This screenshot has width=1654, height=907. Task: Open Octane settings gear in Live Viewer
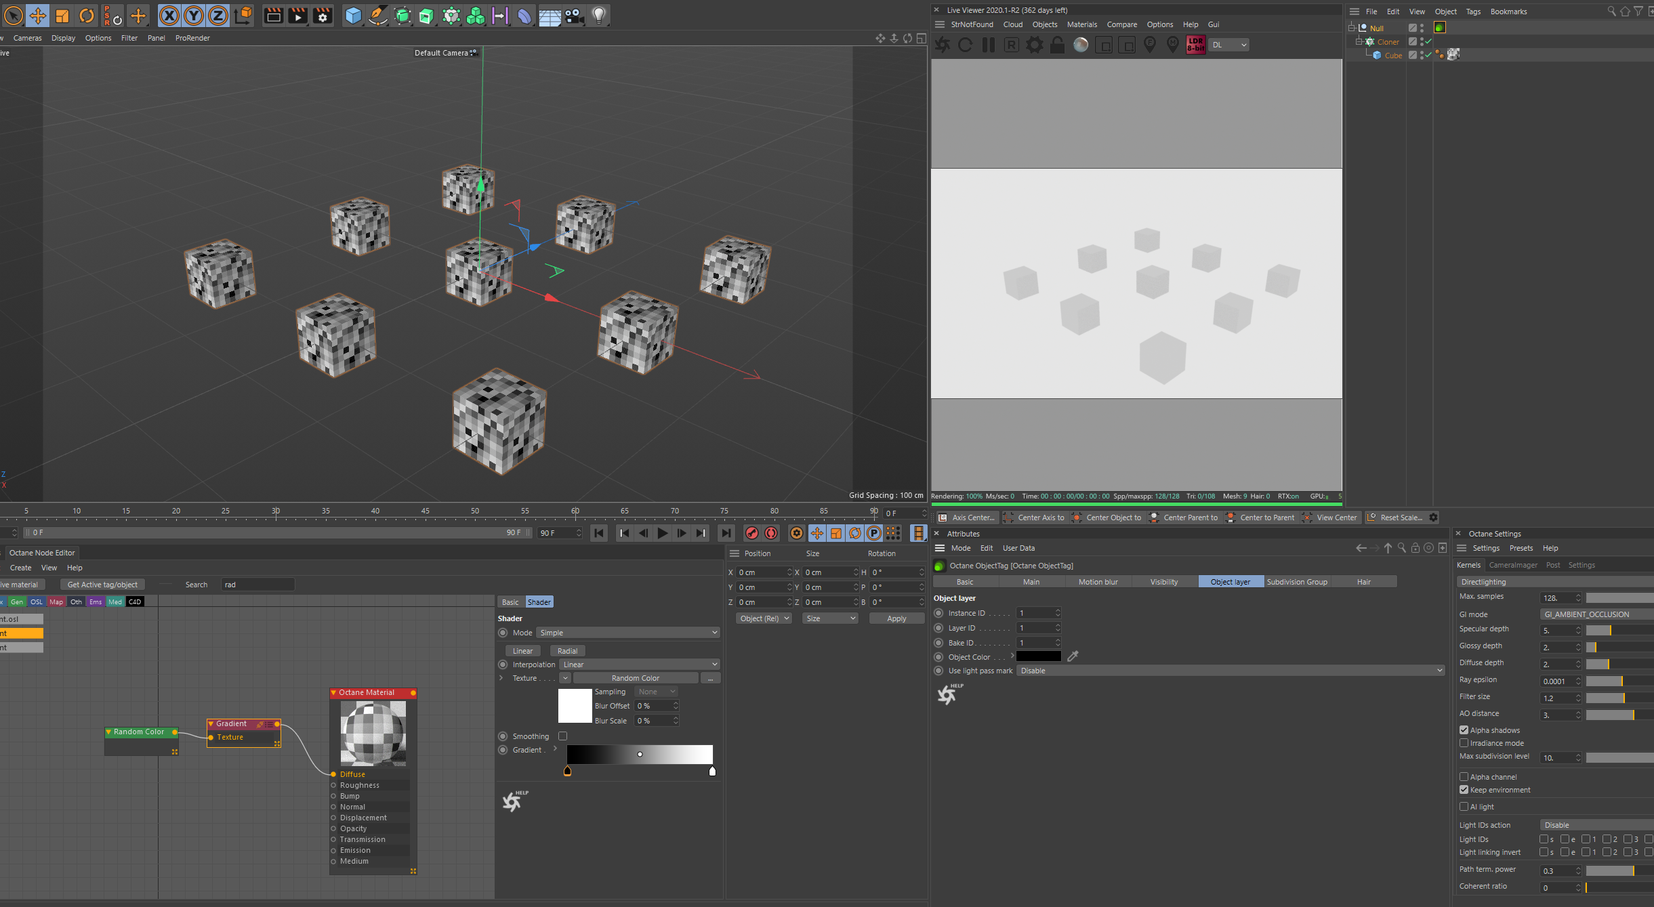click(1035, 45)
